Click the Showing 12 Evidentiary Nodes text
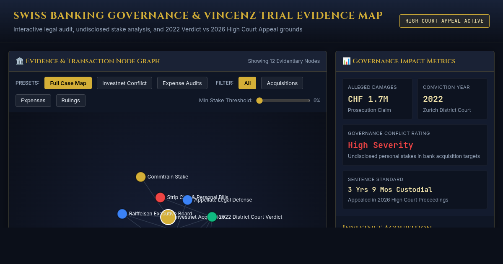The height and width of the screenshot is (264, 503). coord(284,61)
